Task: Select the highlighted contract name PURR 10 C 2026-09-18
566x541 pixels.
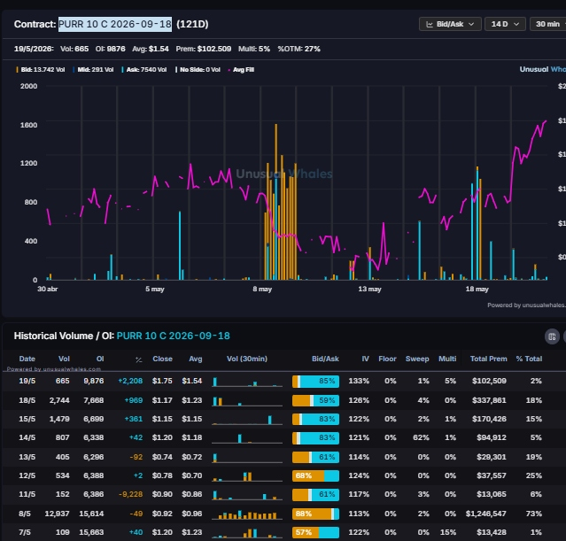Action: pos(115,24)
